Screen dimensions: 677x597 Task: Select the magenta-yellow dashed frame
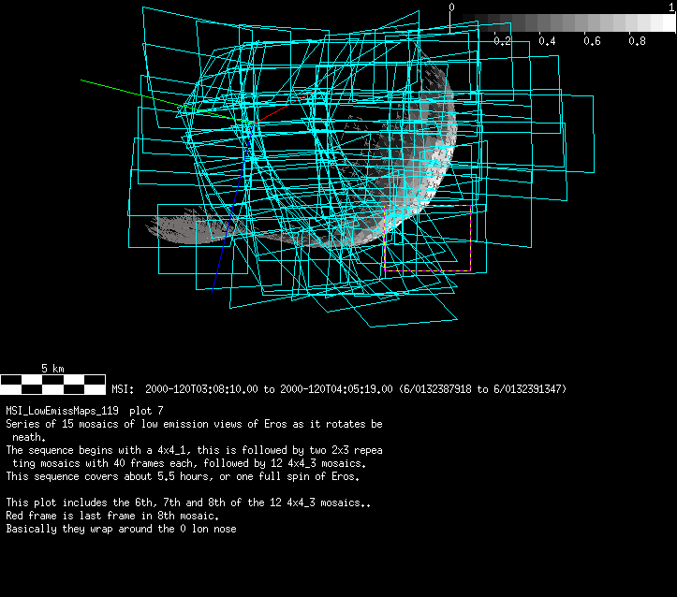click(x=470, y=243)
